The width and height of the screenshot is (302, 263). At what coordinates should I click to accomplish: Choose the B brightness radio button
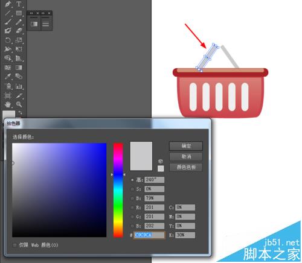[x=132, y=198]
